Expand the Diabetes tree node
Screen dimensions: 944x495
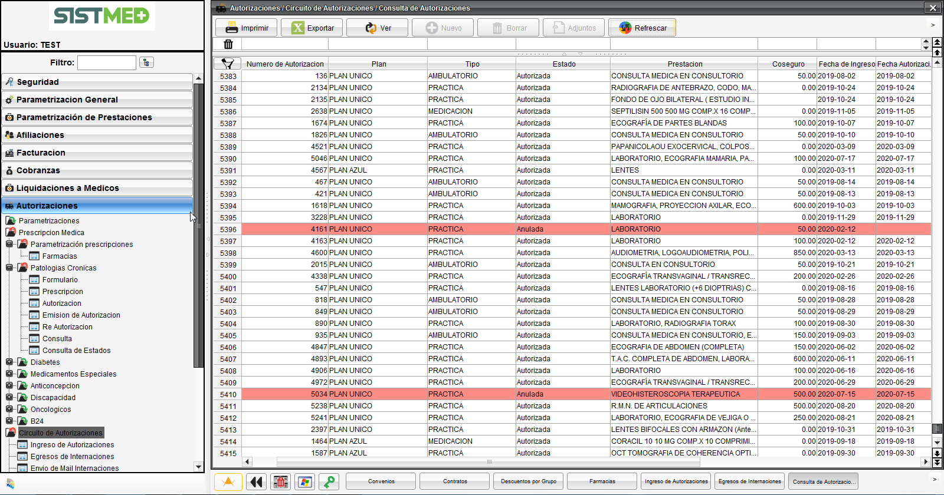pos(9,362)
